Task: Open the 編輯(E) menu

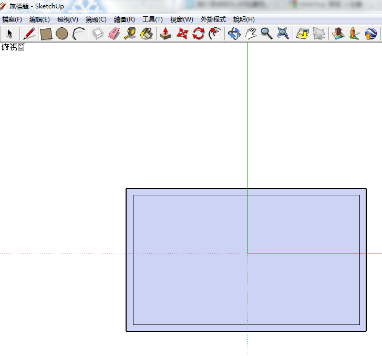Action: 39,19
